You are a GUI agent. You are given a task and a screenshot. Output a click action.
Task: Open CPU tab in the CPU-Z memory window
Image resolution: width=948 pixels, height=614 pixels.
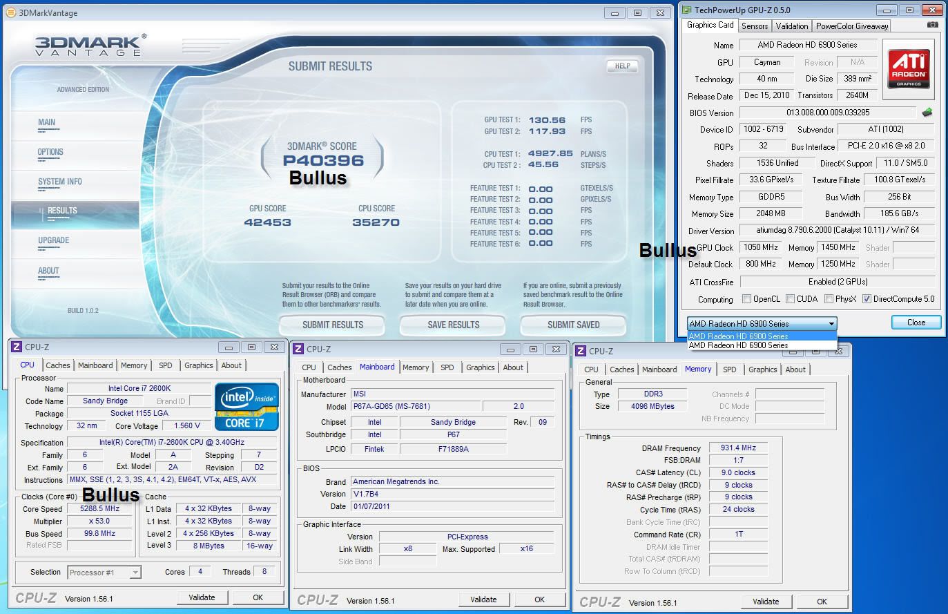[592, 370]
